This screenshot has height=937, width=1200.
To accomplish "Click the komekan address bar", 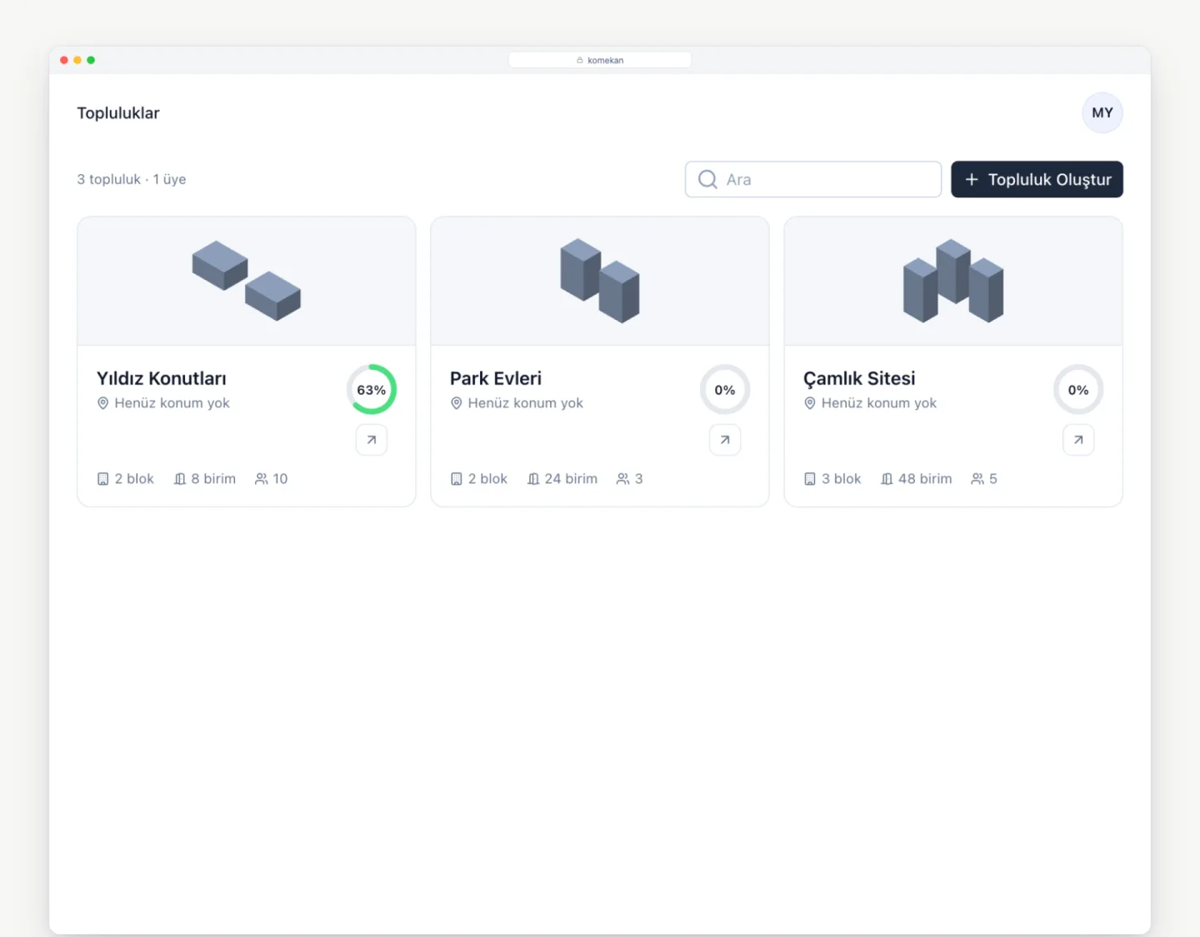I will (x=600, y=60).
